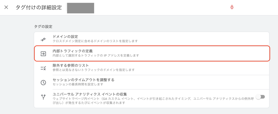The width and height of the screenshot is (278, 114).
Task: Click the ユニバーサル アナリティクス branch icon
Action: (x=43, y=97)
